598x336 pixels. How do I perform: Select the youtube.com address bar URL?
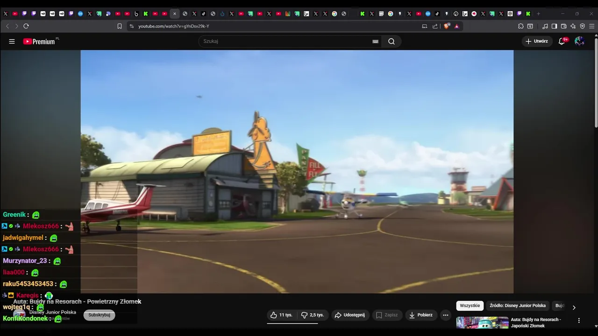coord(174,26)
